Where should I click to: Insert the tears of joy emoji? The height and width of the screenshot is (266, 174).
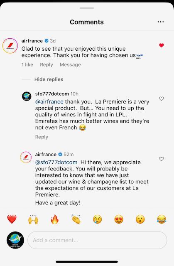162,219
